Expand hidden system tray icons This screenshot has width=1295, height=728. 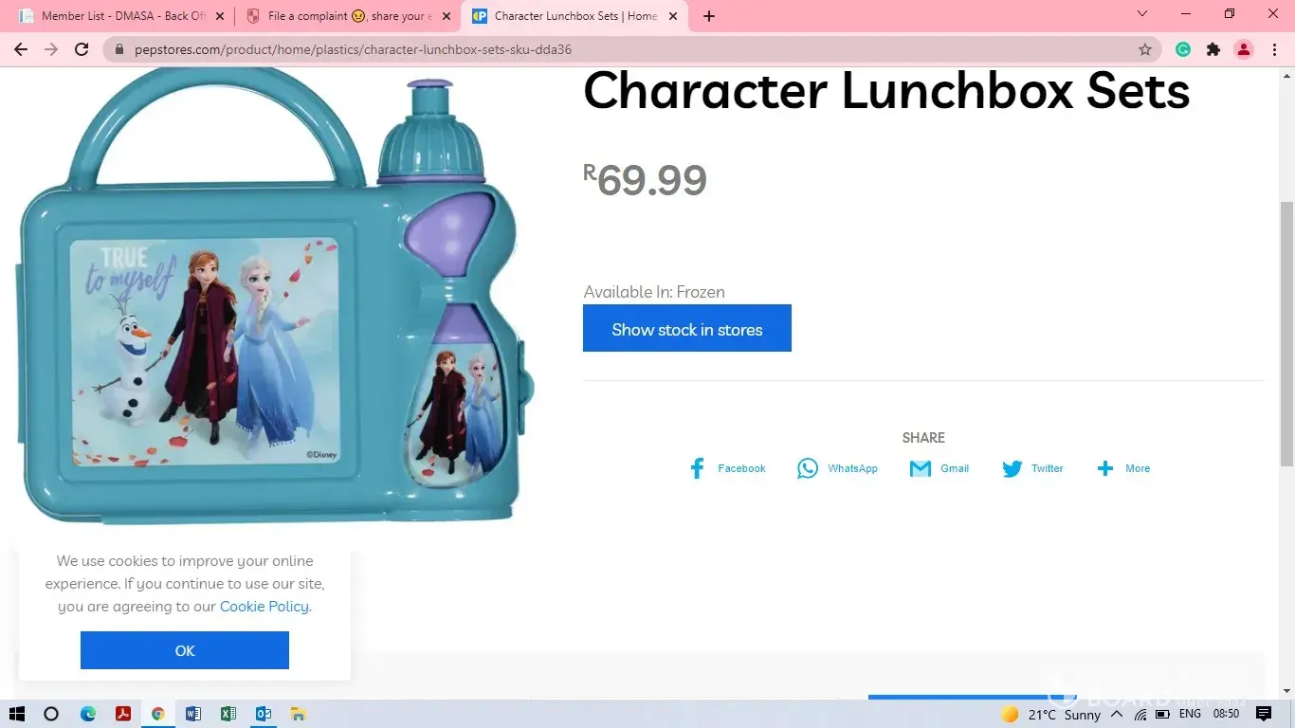pyautogui.click(x=1117, y=714)
